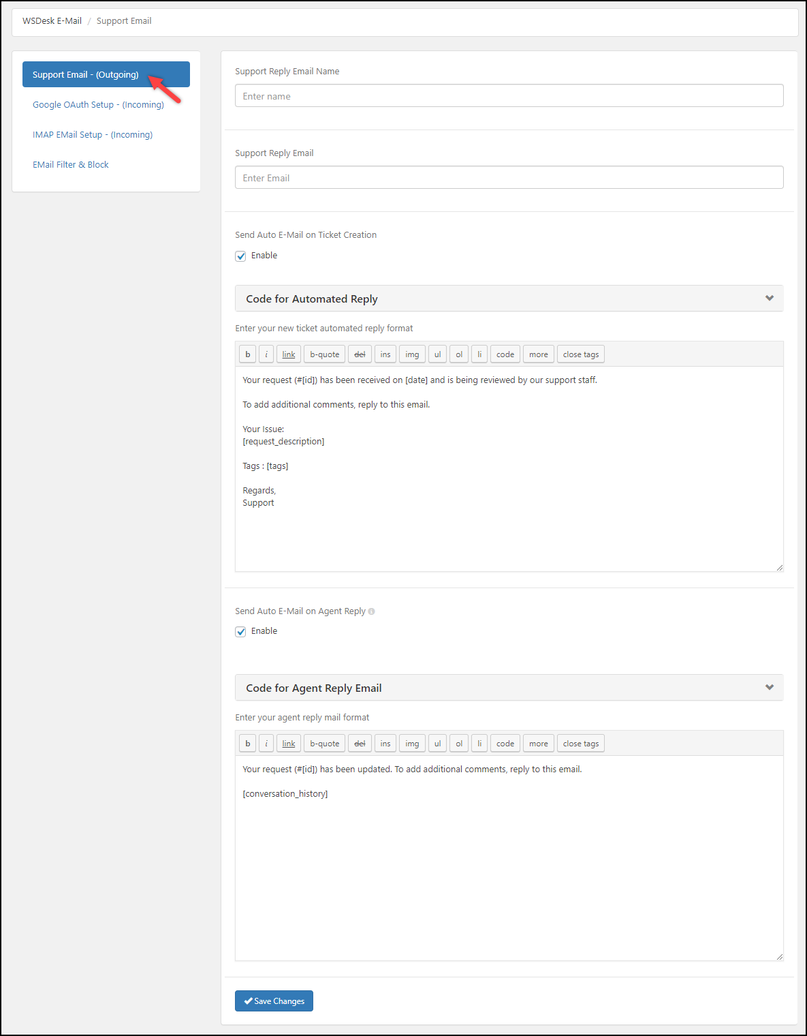The width and height of the screenshot is (807, 1036).
Task: Click close tags in automated reply editor
Action: click(581, 354)
